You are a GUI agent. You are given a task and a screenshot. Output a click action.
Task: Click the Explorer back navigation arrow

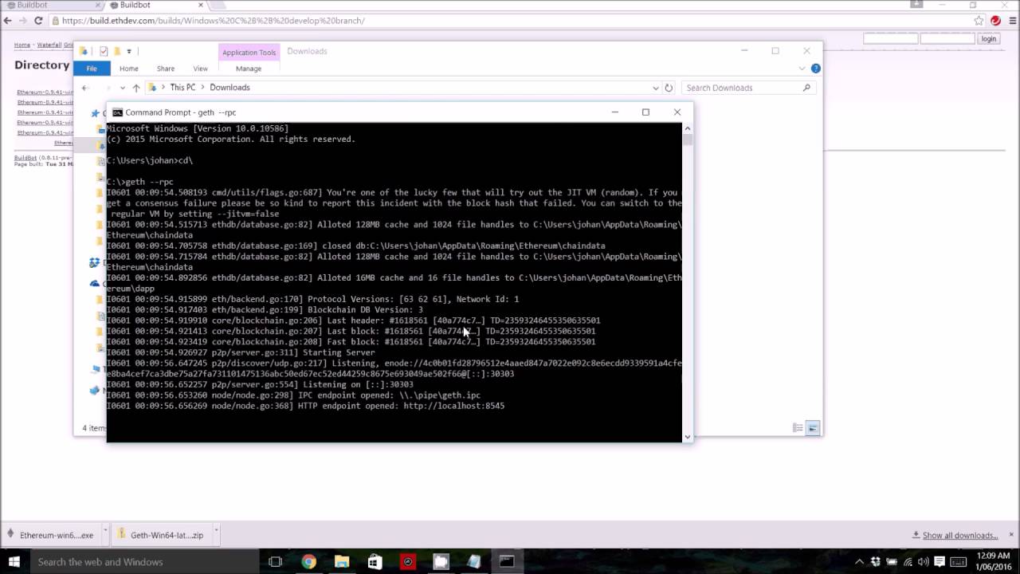(85, 88)
